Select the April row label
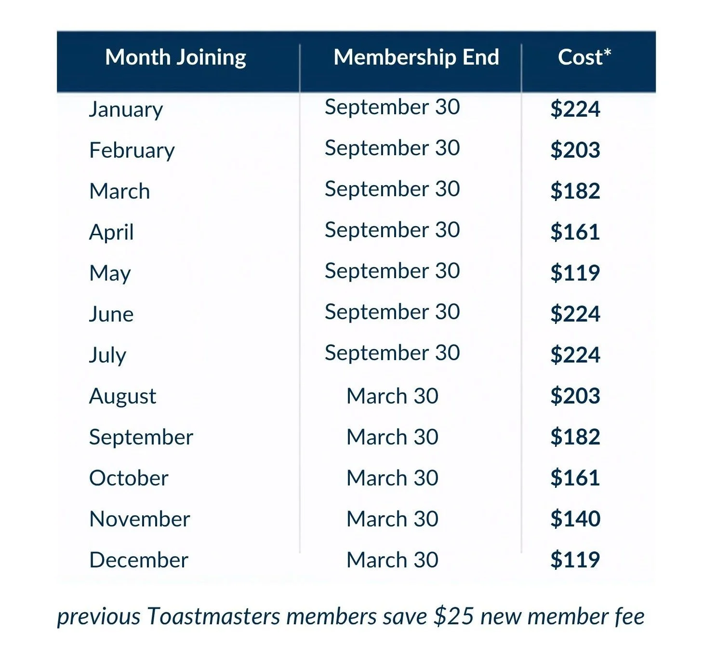Image resolution: width=716 pixels, height=659 pixels. click(x=111, y=233)
